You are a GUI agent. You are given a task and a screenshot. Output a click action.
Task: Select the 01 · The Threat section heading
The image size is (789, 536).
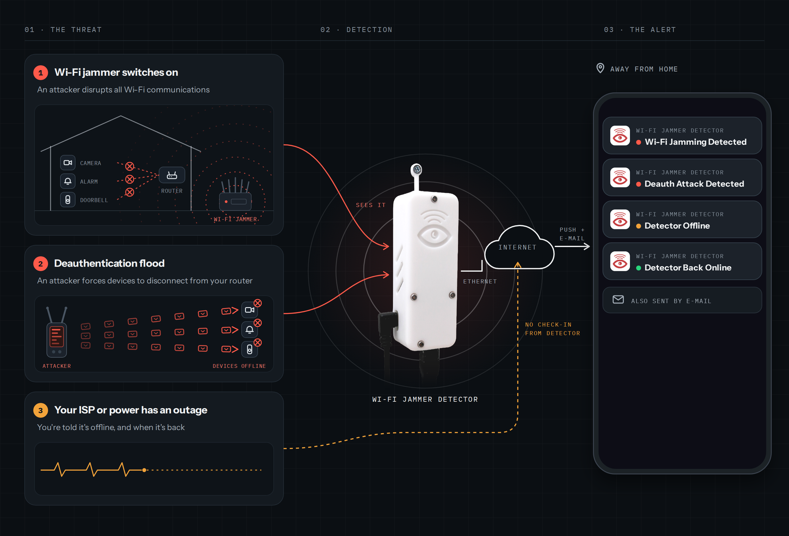pyautogui.click(x=63, y=30)
